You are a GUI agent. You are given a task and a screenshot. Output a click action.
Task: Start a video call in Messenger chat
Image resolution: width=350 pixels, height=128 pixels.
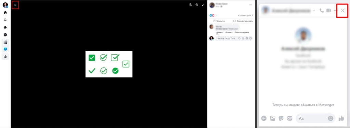tap(328, 11)
